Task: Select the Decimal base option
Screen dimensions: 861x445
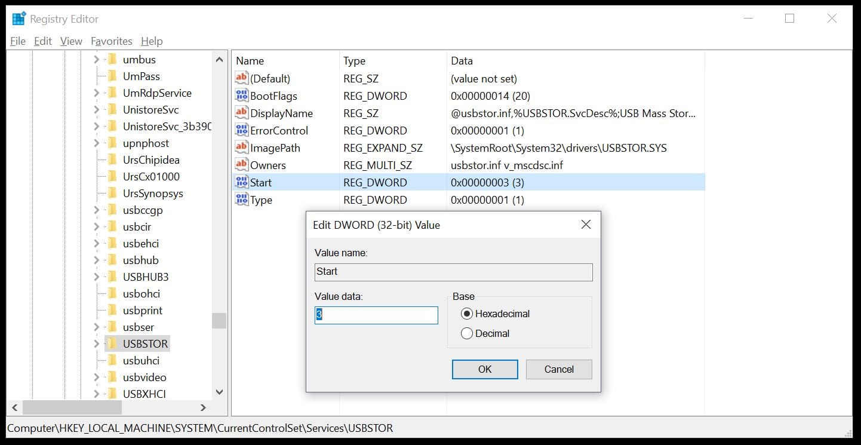Action: coord(467,333)
